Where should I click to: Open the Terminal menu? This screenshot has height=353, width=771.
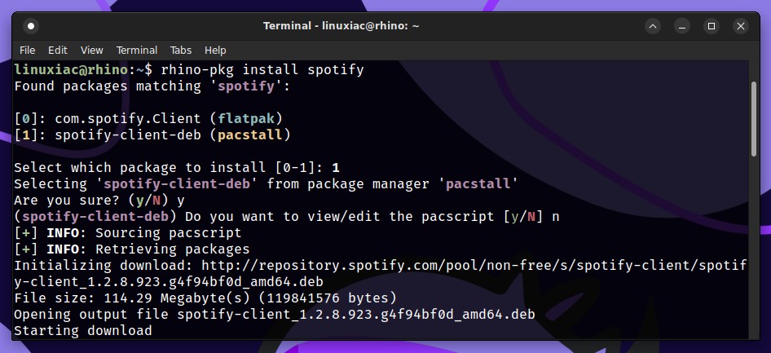pyautogui.click(x=137, y=51)
